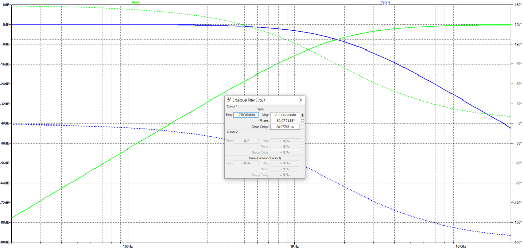This screenshot has width=523, height=249.
Task: Close the Crossover Filter Circuit dialog
Action: coord(301,100)
